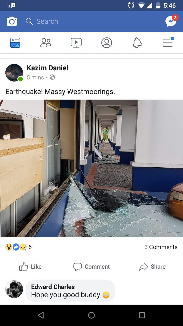
Task: Show the post's reaction list
Action: point(18,247)
